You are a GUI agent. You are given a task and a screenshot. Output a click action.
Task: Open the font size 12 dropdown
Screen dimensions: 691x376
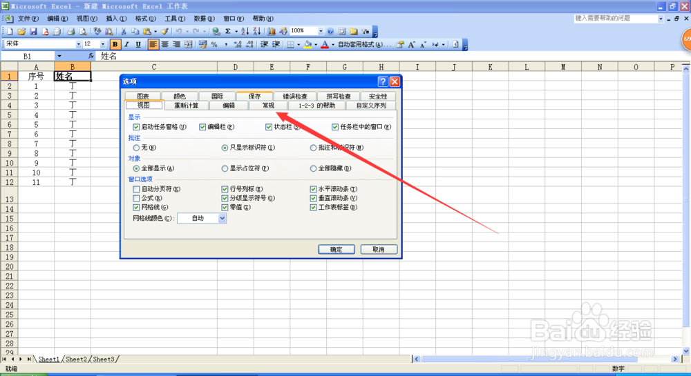coord(103,44)
